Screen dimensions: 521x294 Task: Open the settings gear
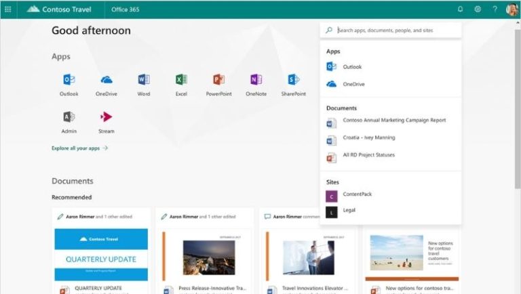click(478, 9)
